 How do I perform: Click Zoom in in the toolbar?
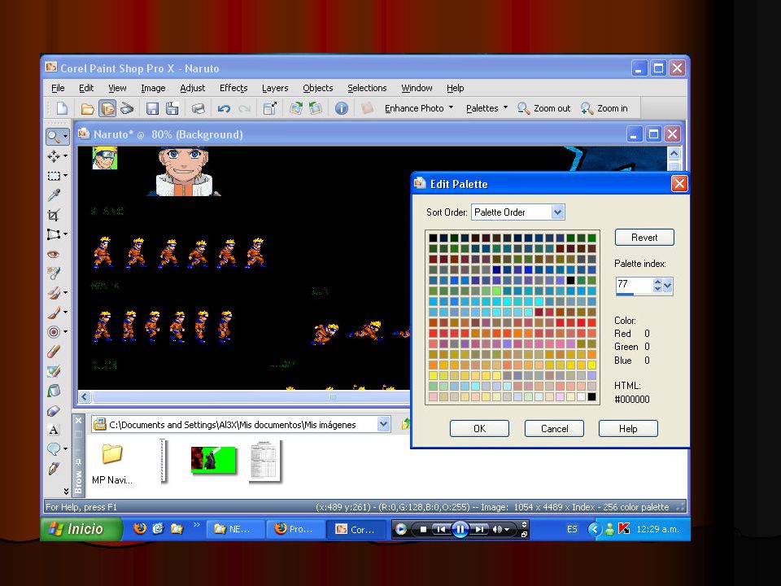[x=604, y=108]
